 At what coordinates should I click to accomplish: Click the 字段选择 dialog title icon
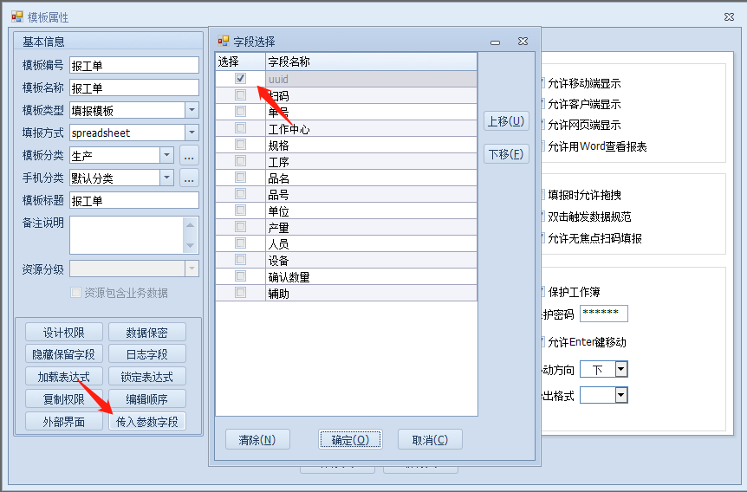(224, 41)
